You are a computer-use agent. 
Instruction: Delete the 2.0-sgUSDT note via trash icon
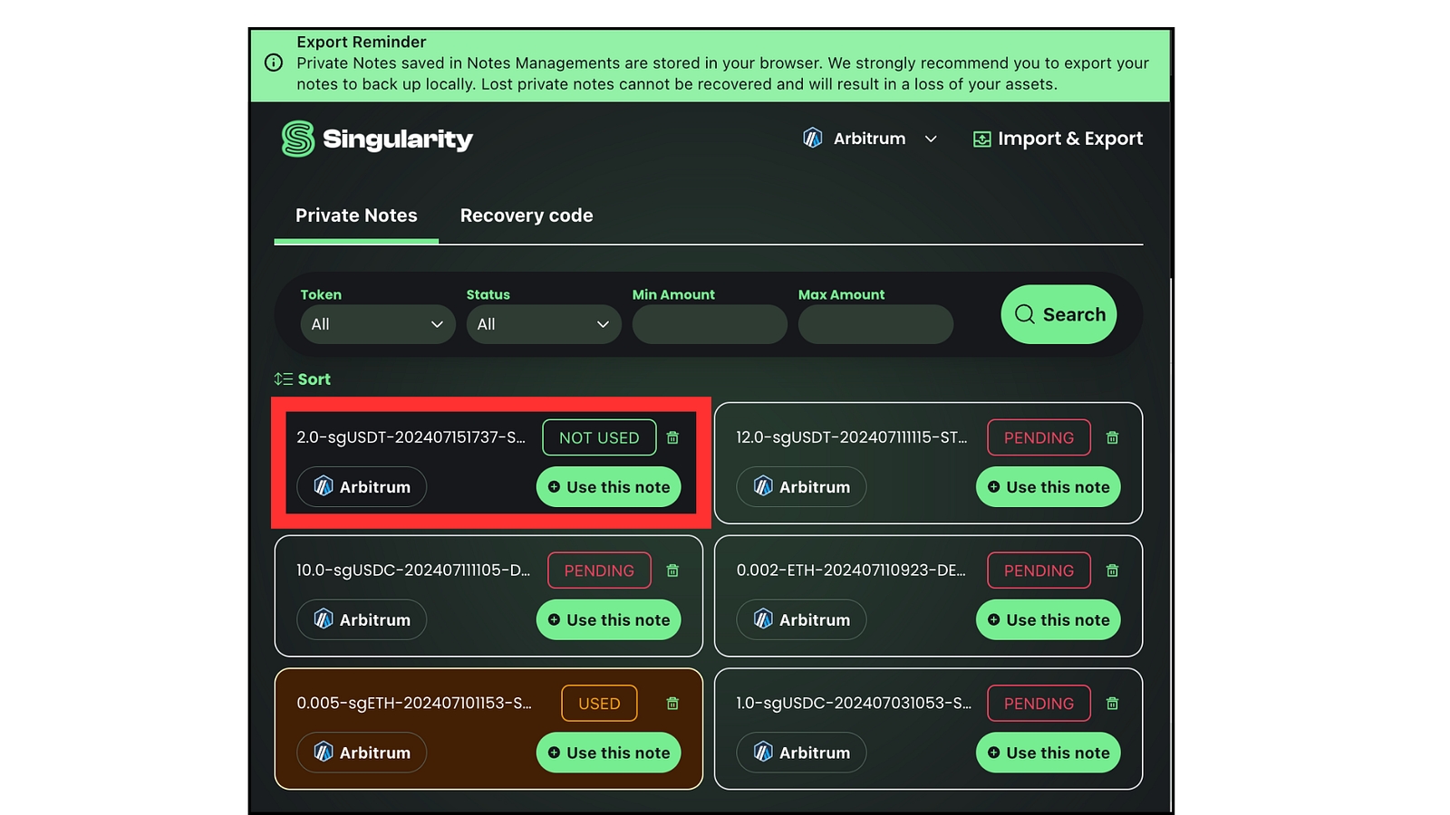672,437
